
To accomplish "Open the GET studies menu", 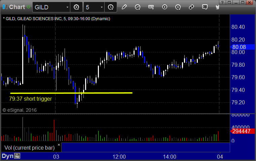I will coord(151,7).
